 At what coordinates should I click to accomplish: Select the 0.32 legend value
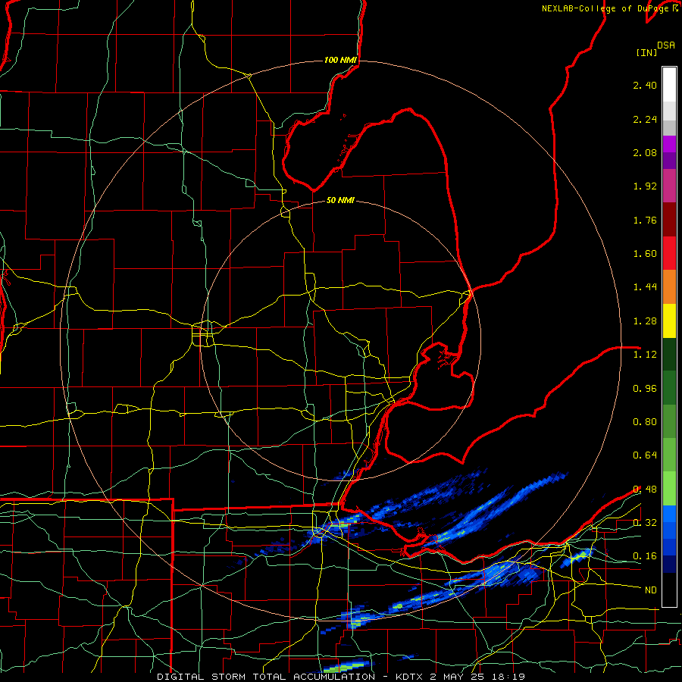(645, 522)
